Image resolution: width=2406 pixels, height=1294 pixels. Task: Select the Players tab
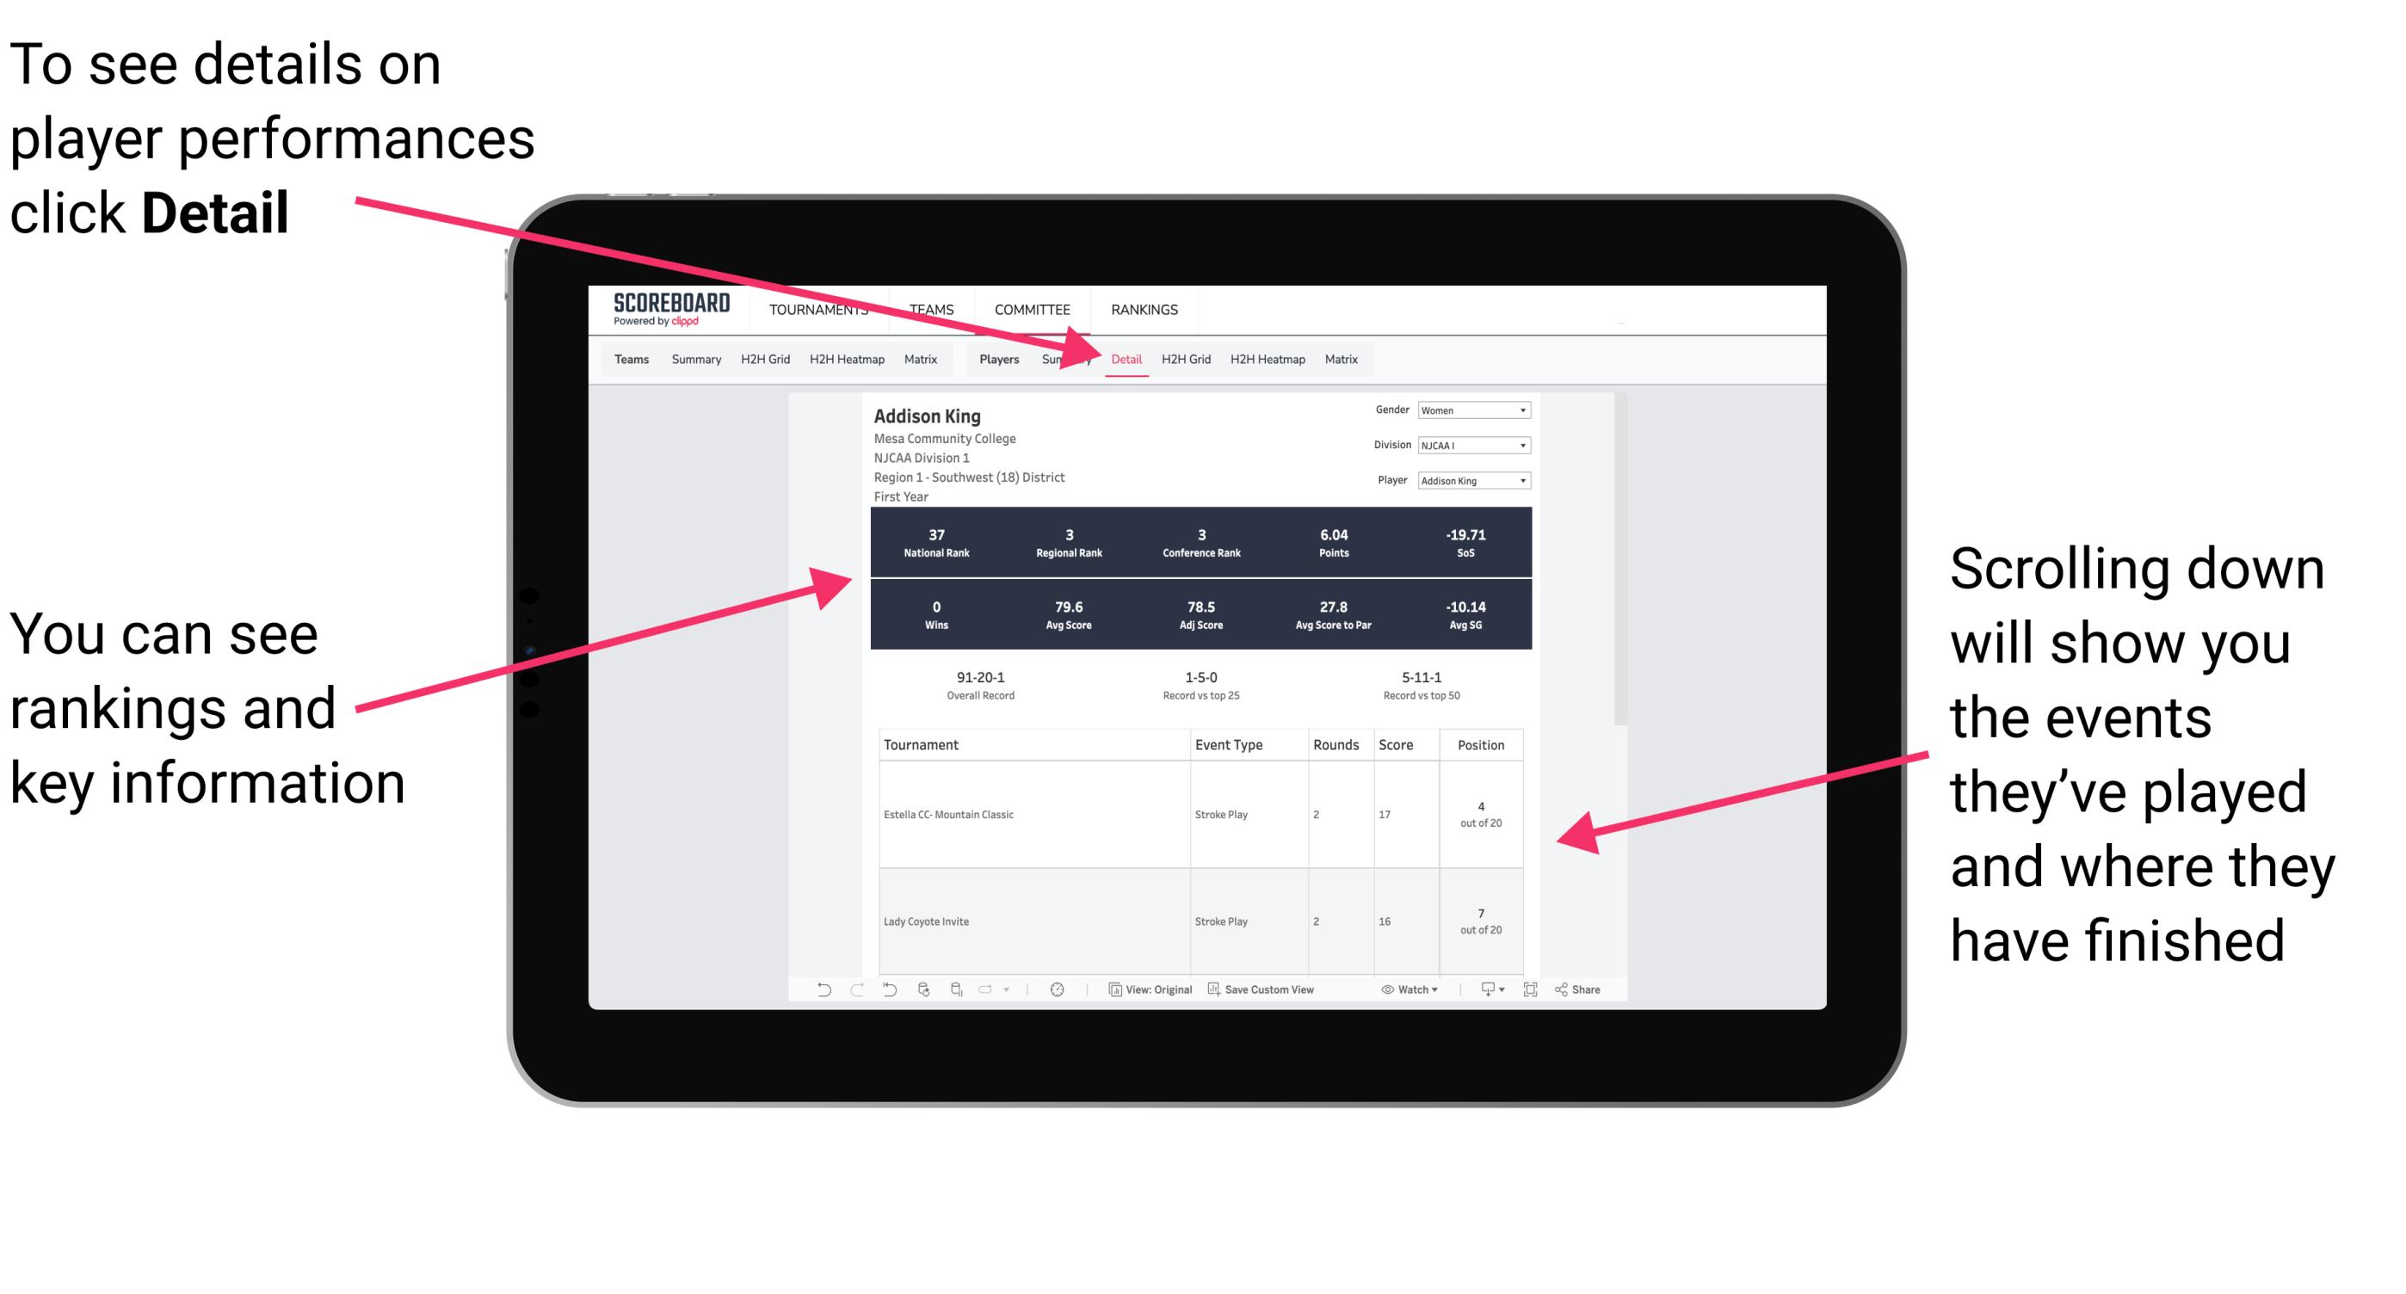[x=993, y=357]
